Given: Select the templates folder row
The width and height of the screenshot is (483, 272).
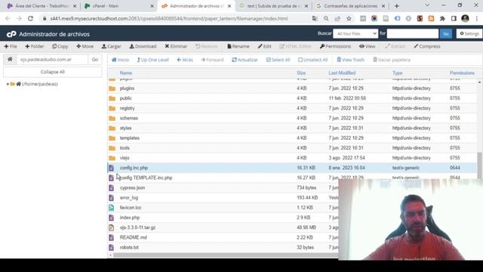Looking at the screenshot, I should pos(292,138).
